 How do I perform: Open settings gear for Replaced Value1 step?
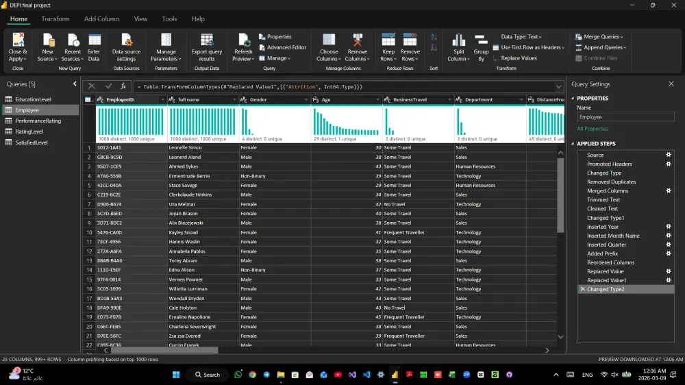669,280
